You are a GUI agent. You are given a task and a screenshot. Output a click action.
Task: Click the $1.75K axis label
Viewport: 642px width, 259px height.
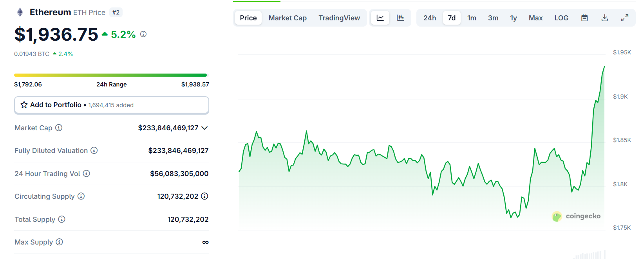[622, 228]
